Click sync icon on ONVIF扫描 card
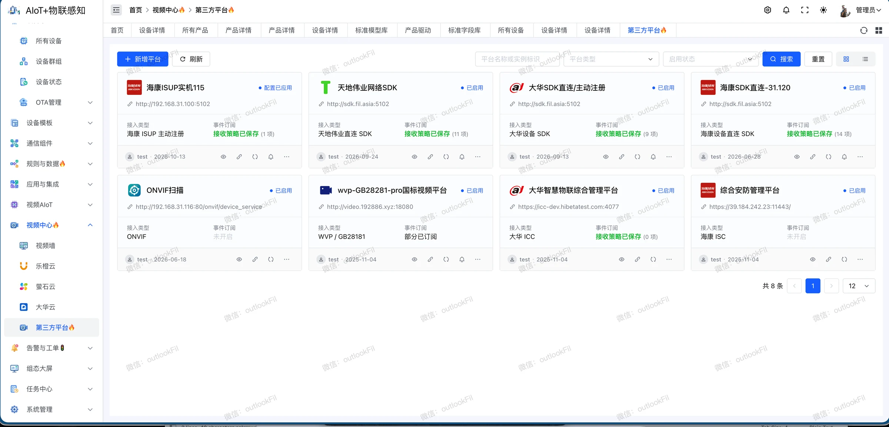 (271, 259)
